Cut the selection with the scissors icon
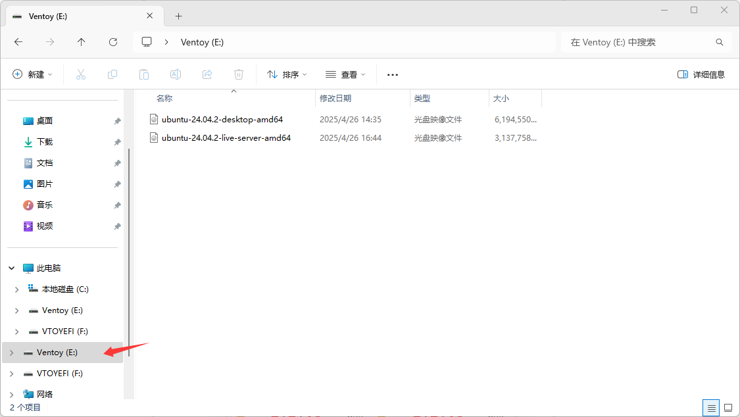 pyautogui.click(x=81, y=74)
